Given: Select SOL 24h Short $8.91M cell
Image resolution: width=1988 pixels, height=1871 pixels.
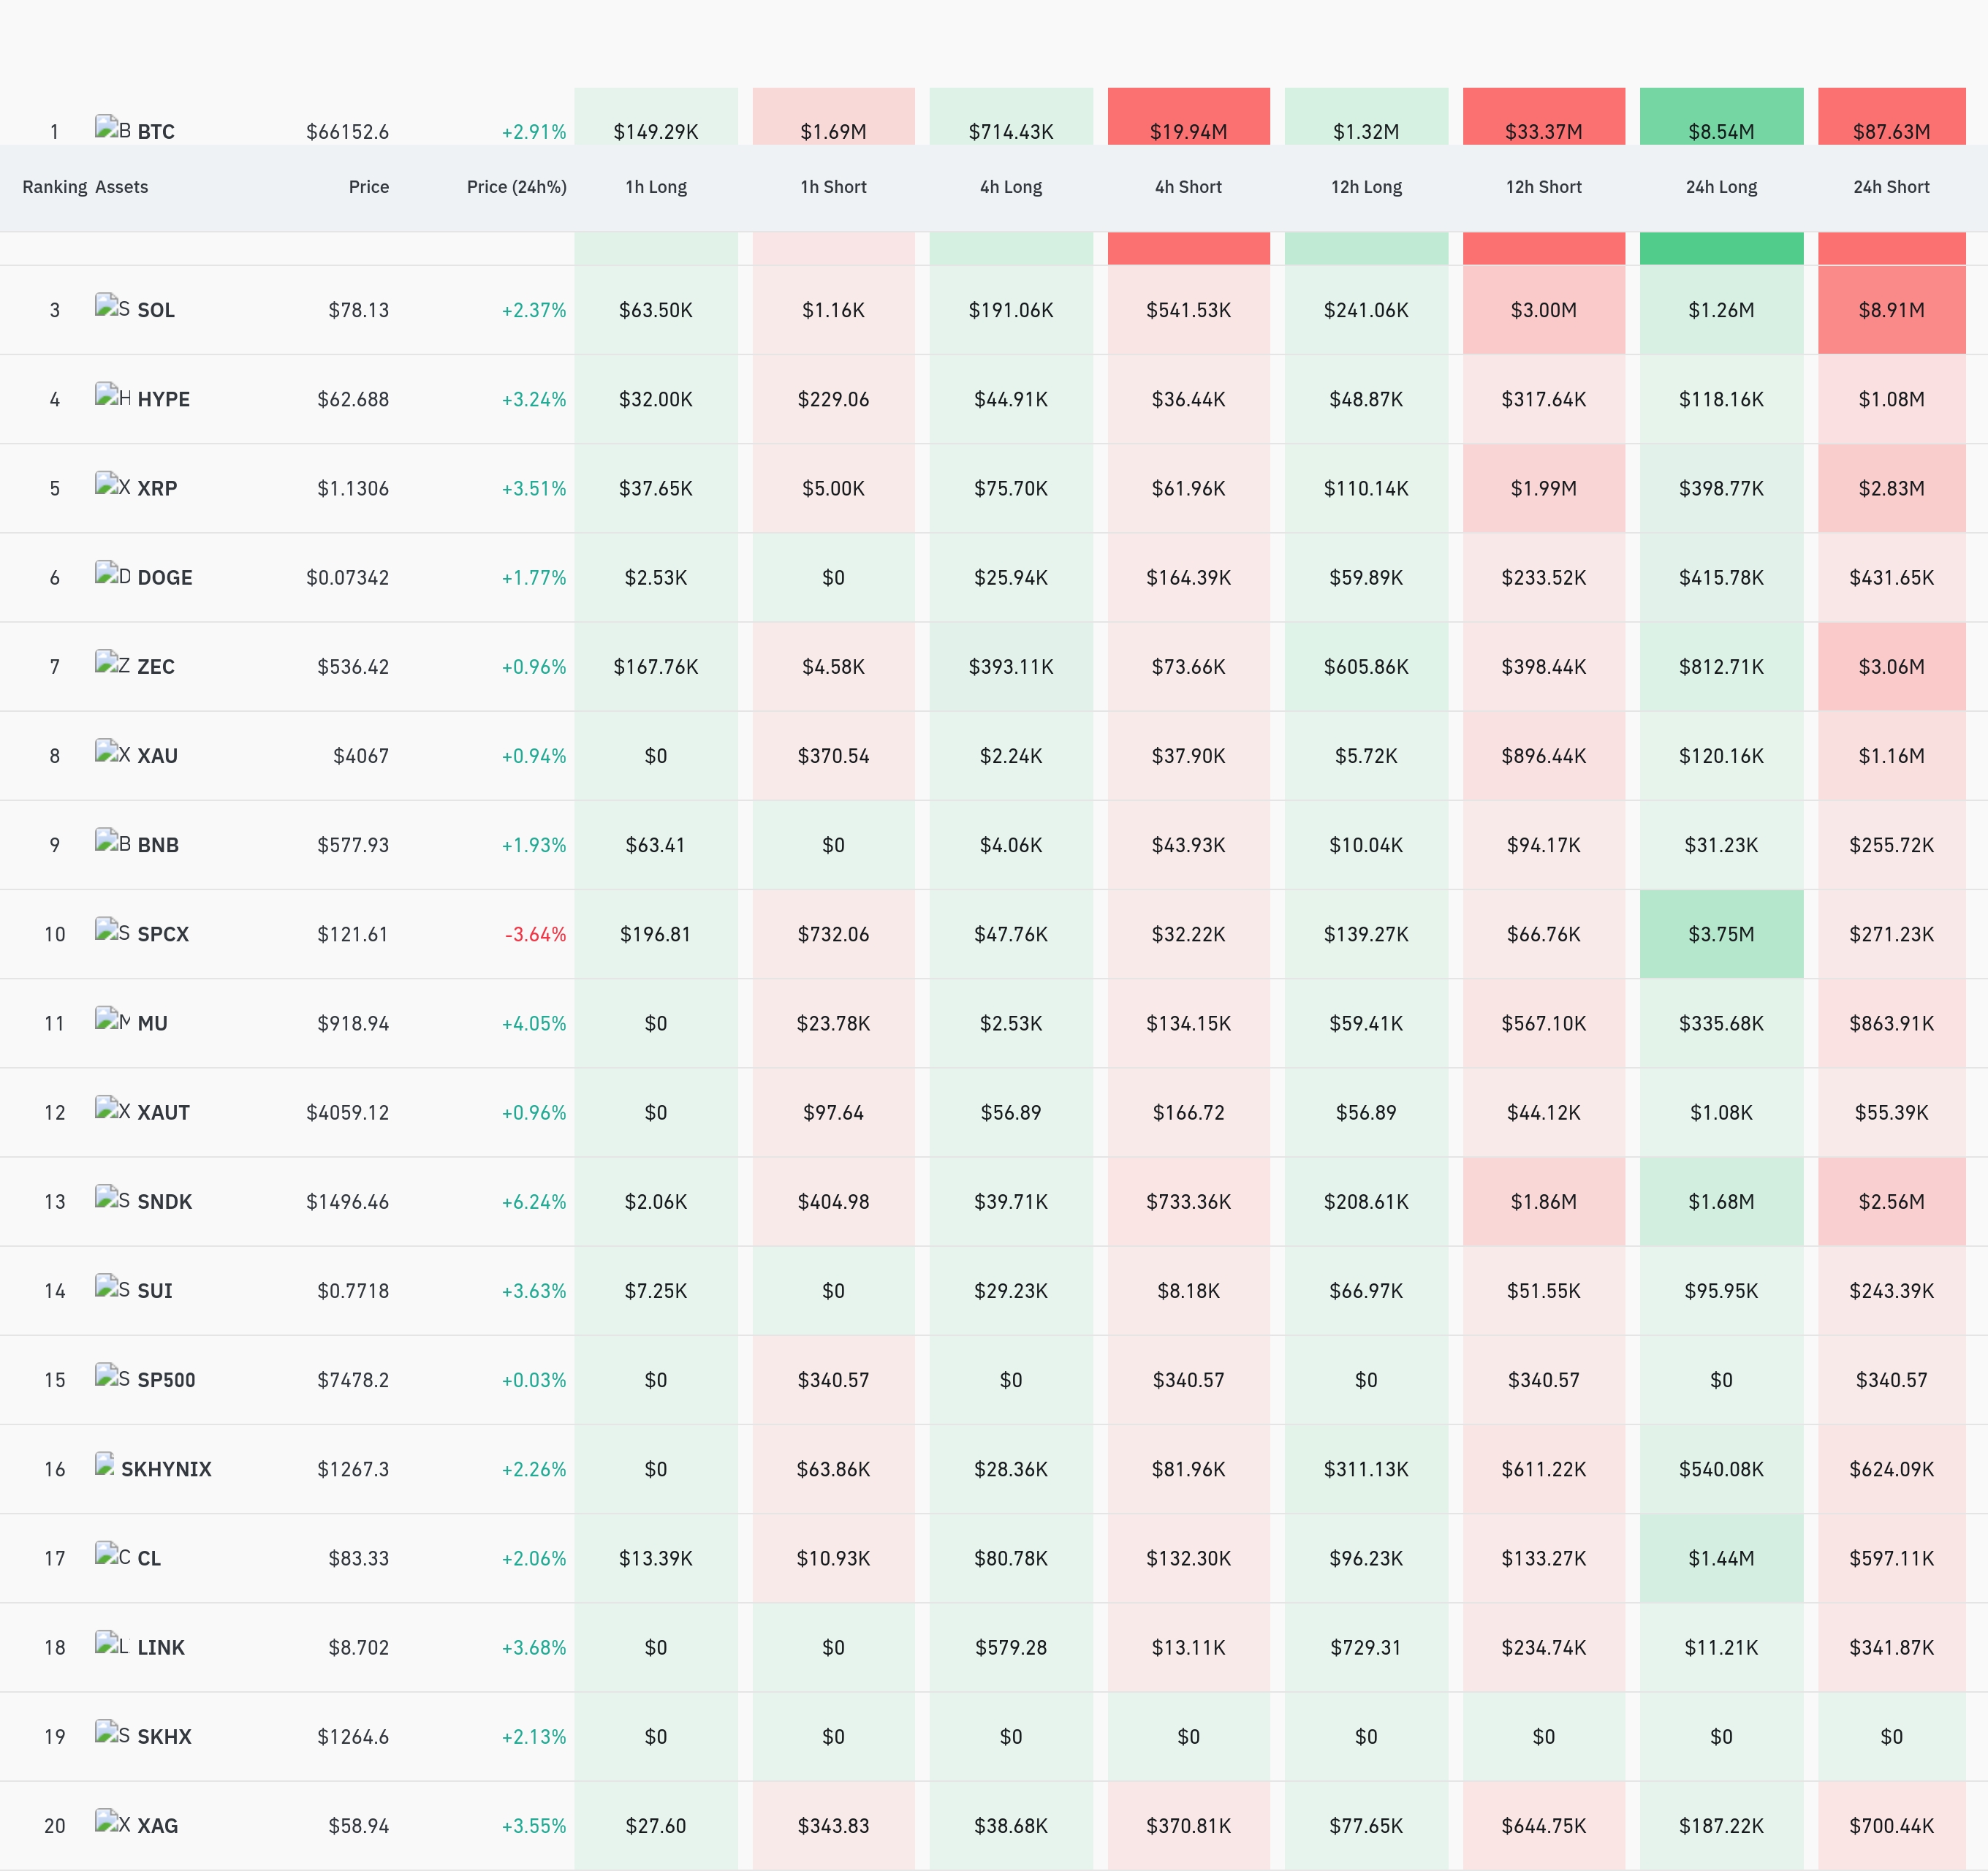Looking at the screenshot, I should 1891,310.
